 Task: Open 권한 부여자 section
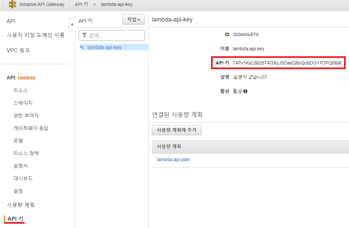[26, 115]
